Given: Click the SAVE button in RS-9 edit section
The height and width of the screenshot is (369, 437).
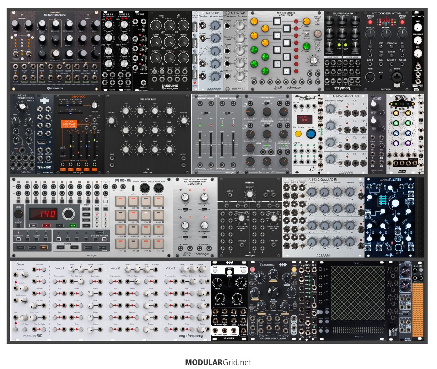Looking at the screenshot, I should pyautogui.click(x=86, y=209).
